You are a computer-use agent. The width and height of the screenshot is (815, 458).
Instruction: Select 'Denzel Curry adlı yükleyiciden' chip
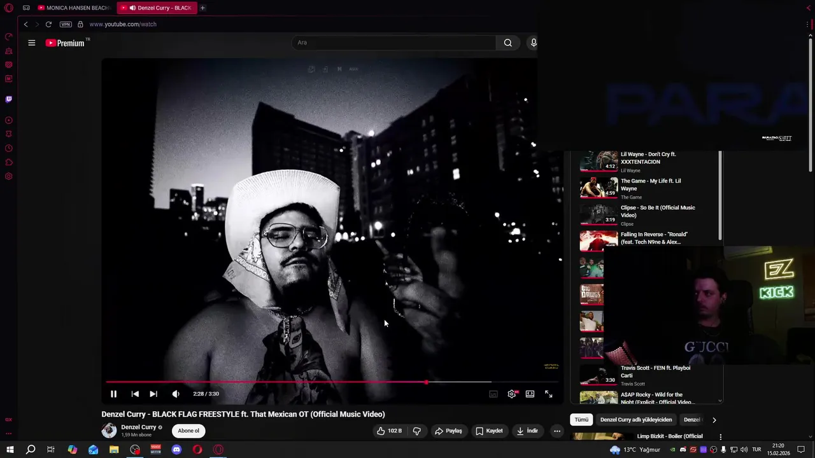[636, 420]
